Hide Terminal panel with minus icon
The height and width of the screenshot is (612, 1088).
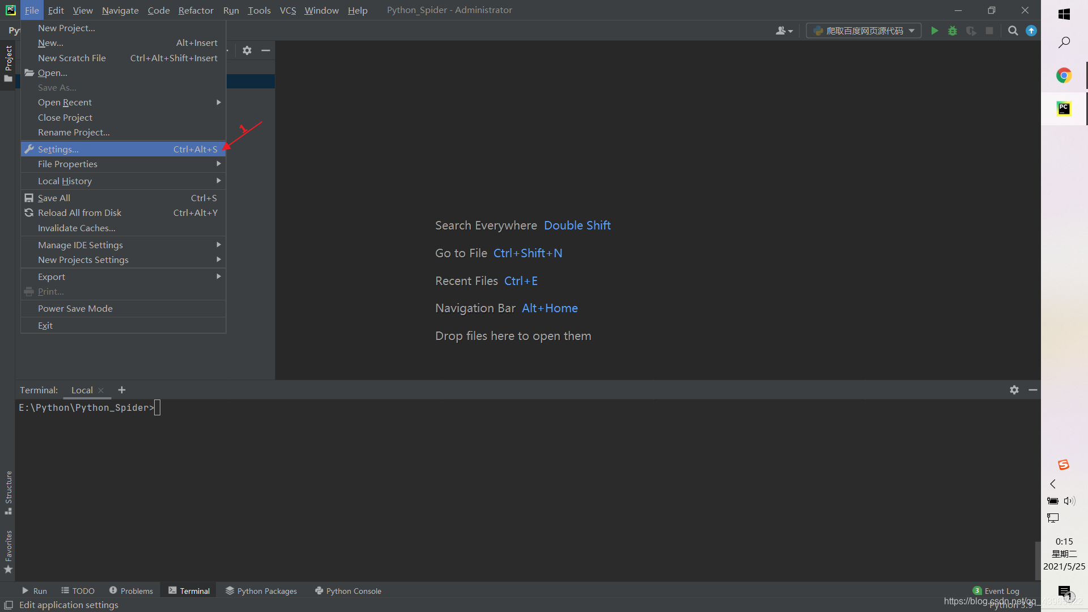point(1033,390)
